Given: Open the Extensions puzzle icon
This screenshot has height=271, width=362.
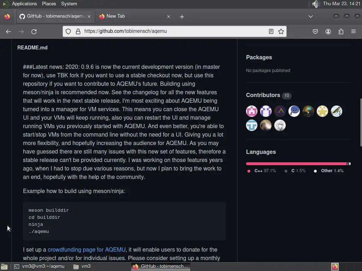Looking at the screenshot, I should coord(341,31).
